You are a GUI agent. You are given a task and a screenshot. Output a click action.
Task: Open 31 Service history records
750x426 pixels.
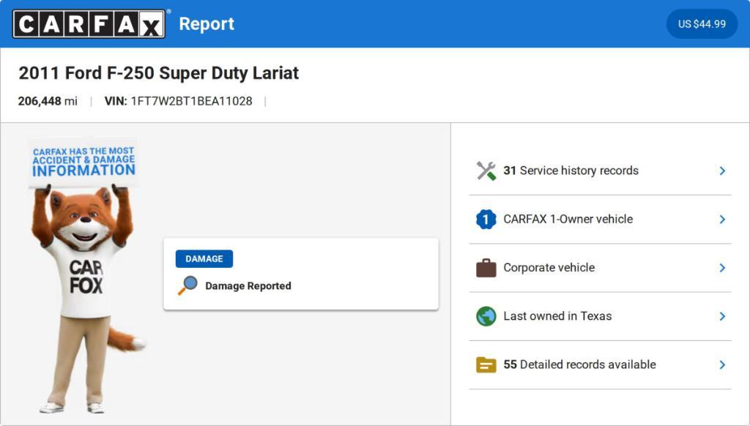tap(571, 171)
